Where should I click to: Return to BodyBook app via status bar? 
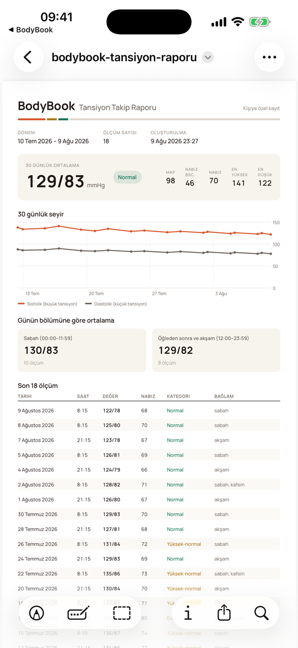pyautogui.click(x=31, y=30)
